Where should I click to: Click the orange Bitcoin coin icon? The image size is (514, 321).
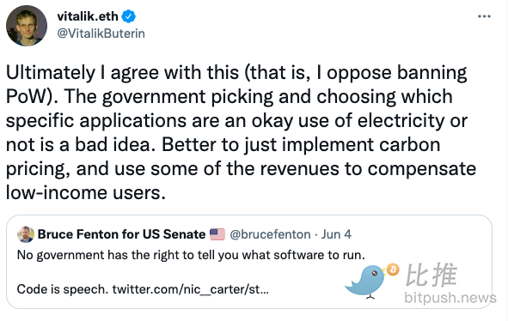(x=393, y=270)
